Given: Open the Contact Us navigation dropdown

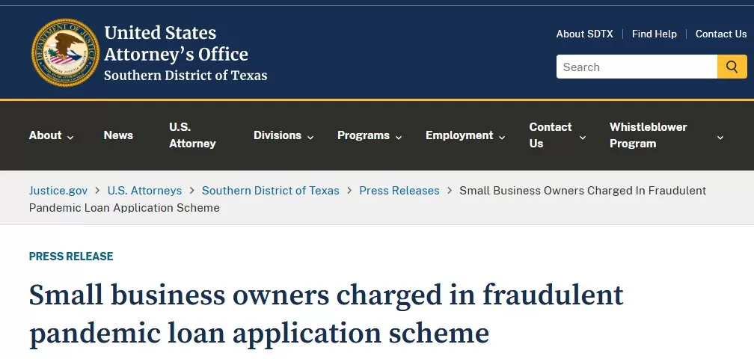Looking at the screenshot, I should [557, 135].
